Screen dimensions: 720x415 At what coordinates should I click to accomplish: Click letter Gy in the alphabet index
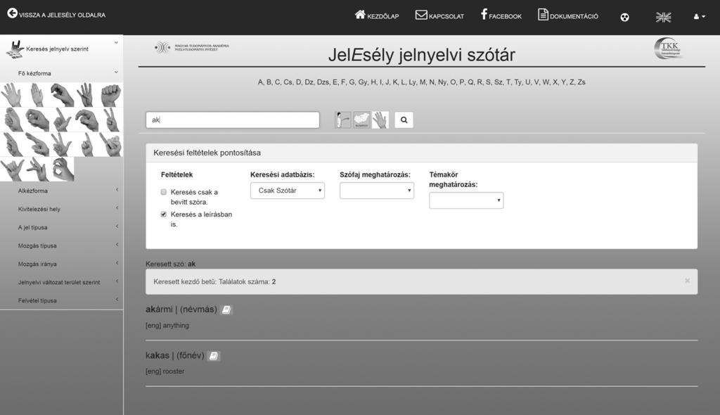(x=363, y=82)
